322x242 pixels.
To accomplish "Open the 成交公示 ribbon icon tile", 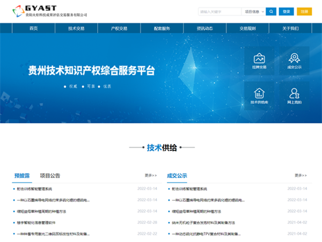I will pyautogui.click(x=294, y=61).
